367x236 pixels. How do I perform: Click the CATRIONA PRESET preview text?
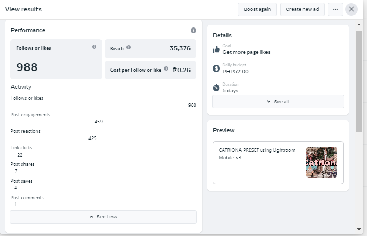click(257, 154)
